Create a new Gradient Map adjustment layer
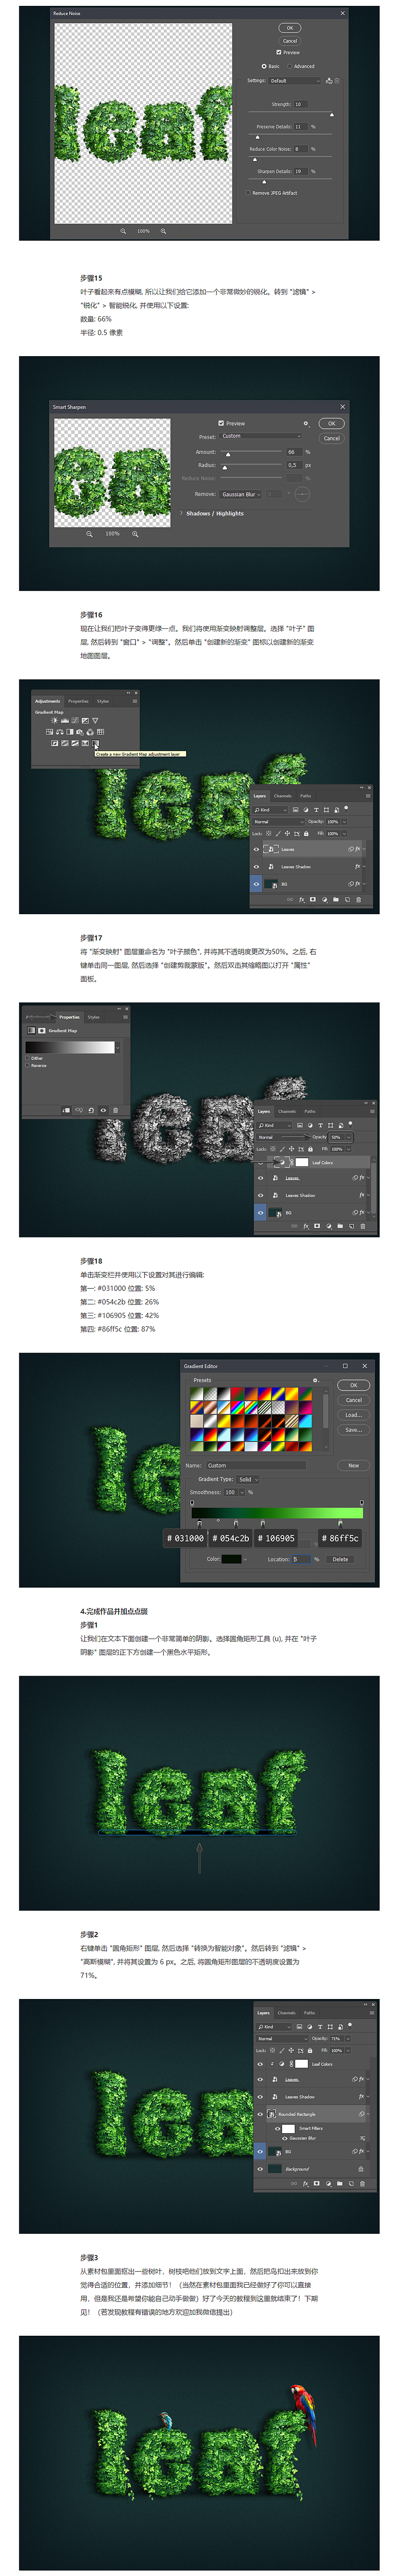The height and width of the screenshot is (2576, 397). tap(95, 743)
